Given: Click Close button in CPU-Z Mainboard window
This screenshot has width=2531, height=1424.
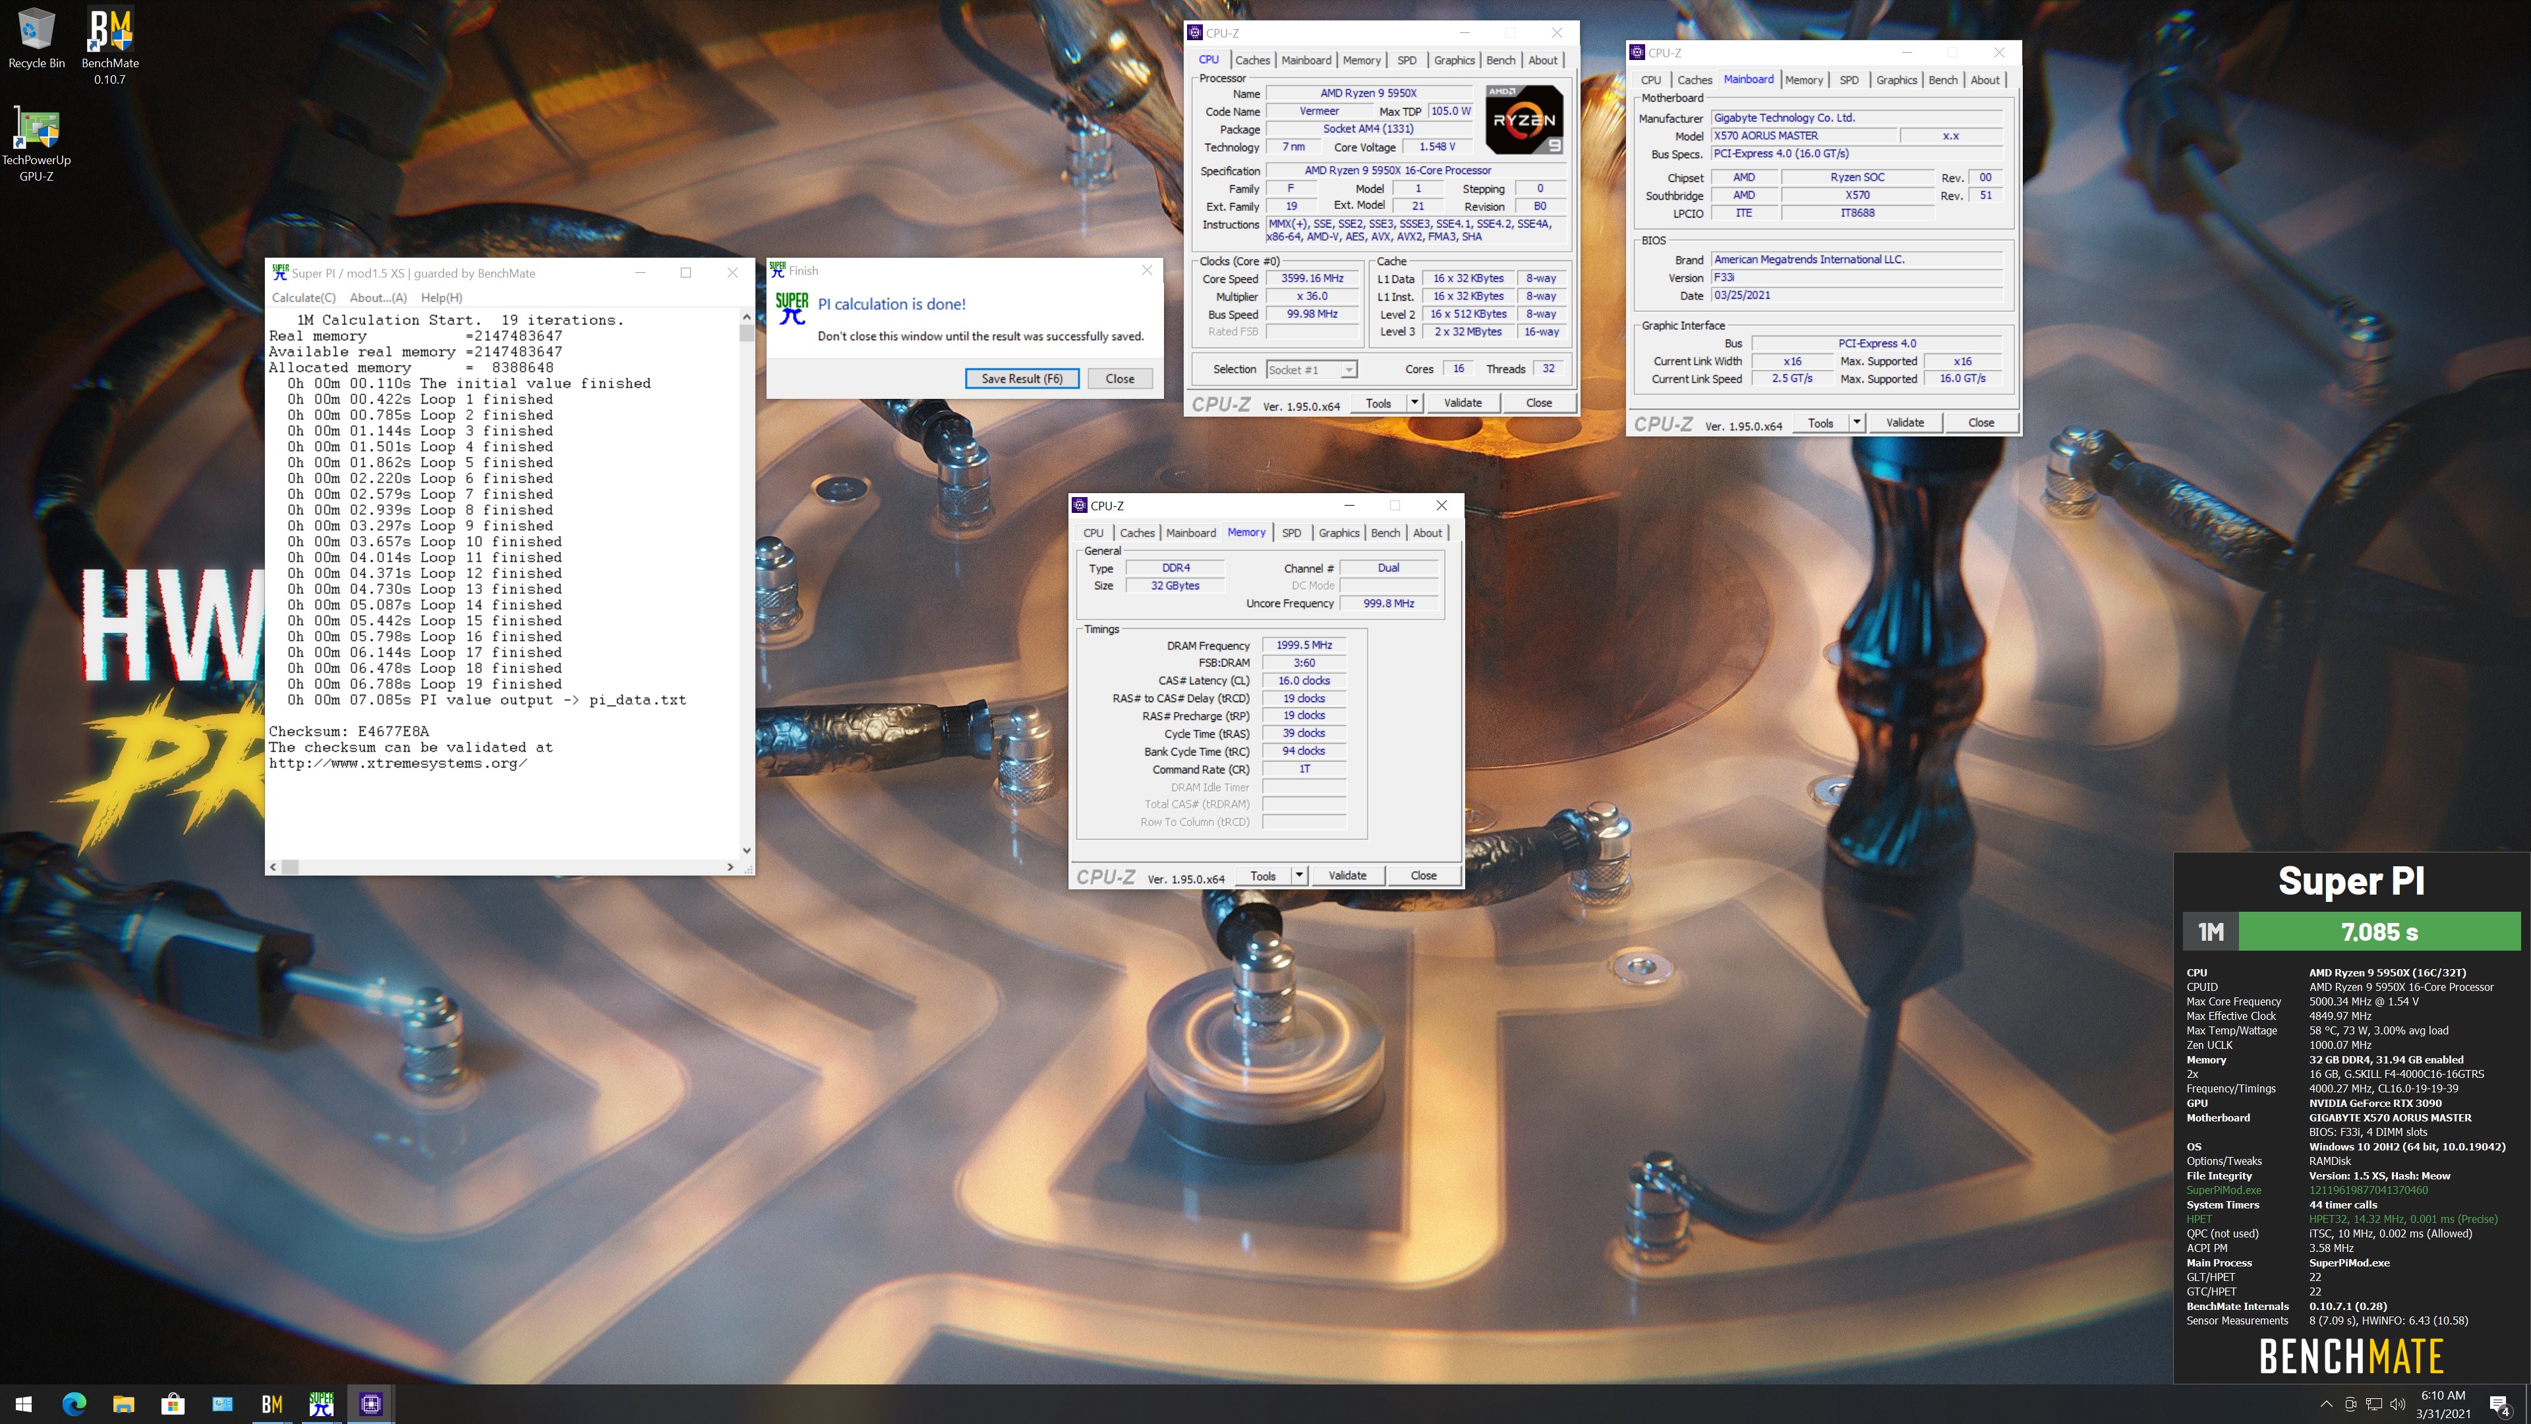Looking at the screenshot, I should click(x=1981, y=423).
